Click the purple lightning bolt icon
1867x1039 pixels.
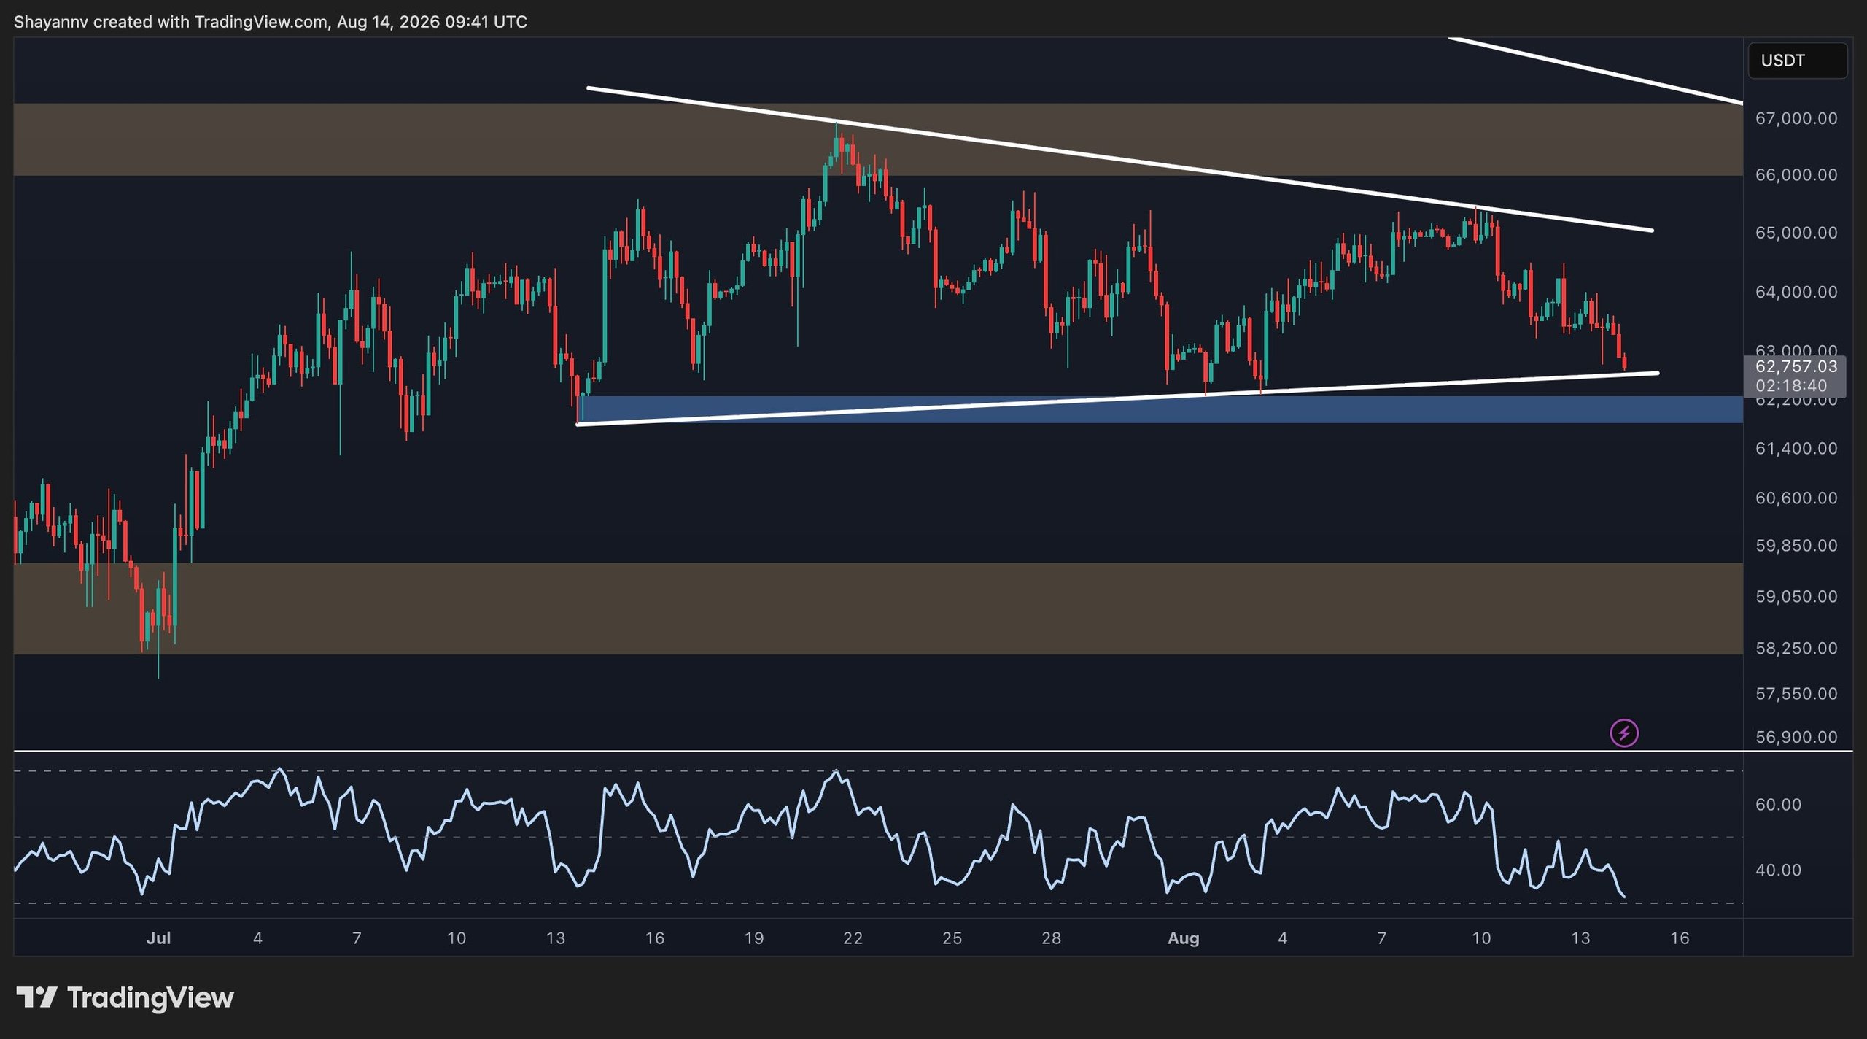coord(1624,733)
